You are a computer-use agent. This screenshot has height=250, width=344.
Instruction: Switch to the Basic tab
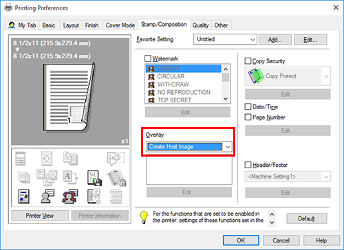tap(49, 25)
